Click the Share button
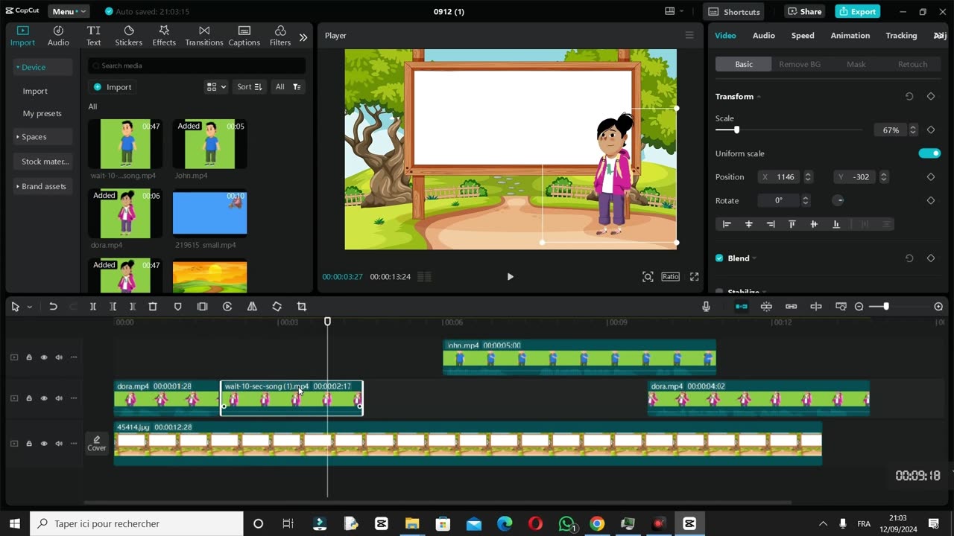954x536 pixels. [x=804, y=11]
